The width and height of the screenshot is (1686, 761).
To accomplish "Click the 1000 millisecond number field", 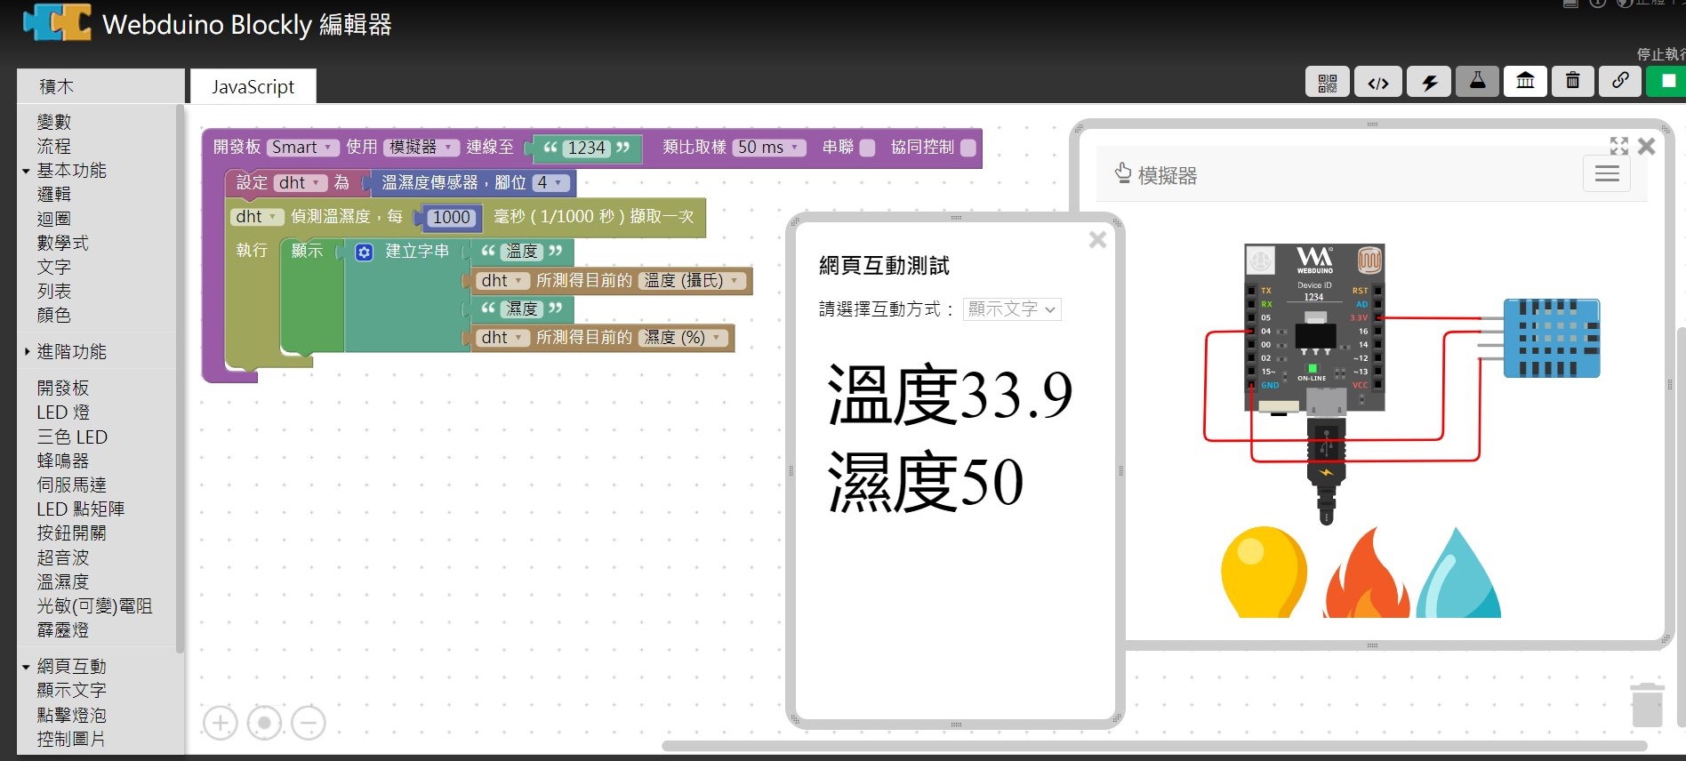I will [x=451, y=218].
